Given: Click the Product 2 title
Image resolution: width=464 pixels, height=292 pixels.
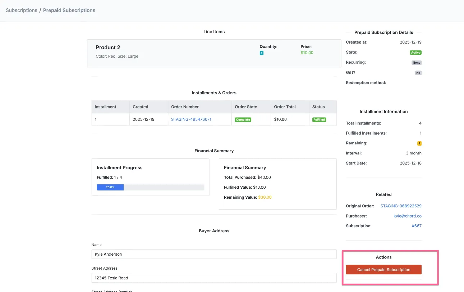Looking at the screenshot, I should [108, 48].
